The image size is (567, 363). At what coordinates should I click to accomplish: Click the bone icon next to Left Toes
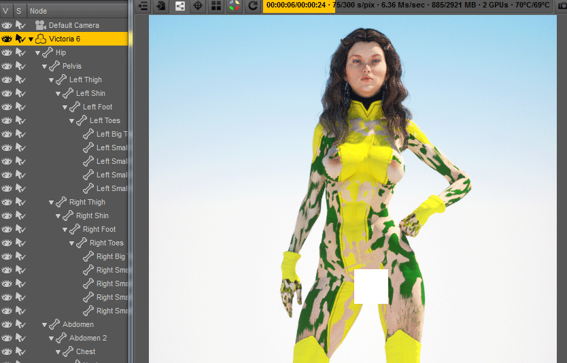pos(82,120)
